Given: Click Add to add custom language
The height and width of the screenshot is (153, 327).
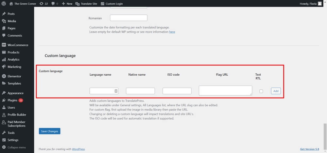Looking at the screenshot, I should click(276, 91).
